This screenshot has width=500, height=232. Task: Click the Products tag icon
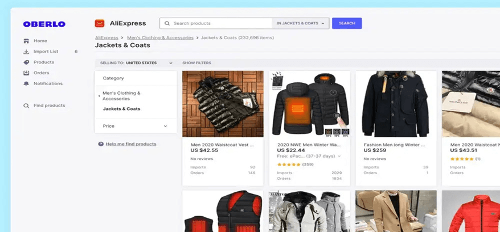click(26, 62)
